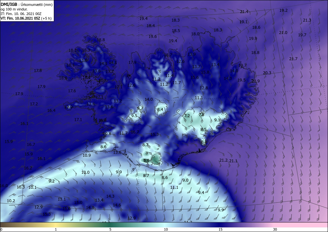The image size is (328, 232).
Task: Click the 19.6 reading
Action: [153, 37]
